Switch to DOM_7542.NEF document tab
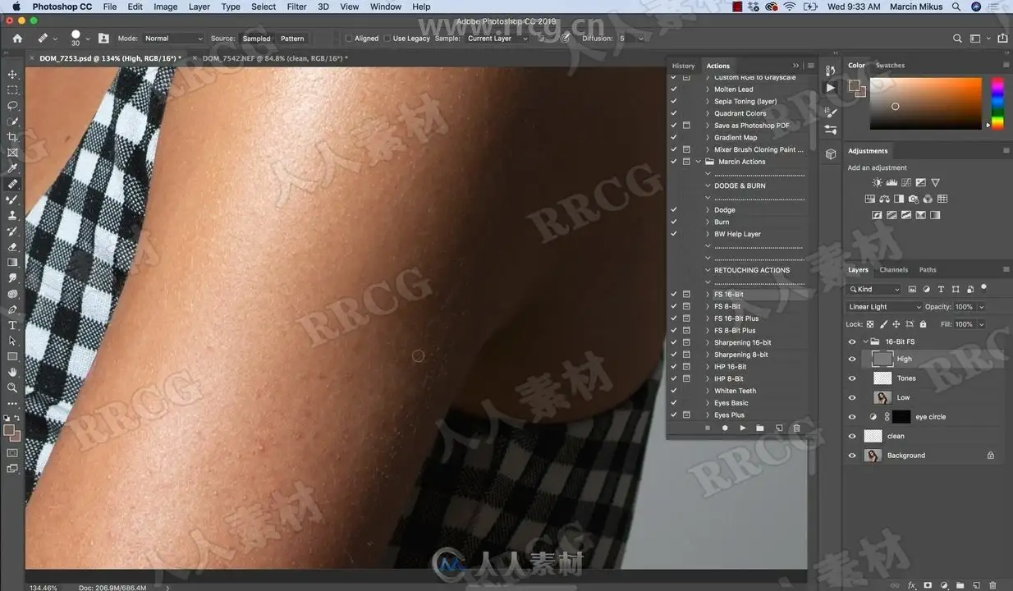 [274, 58]
